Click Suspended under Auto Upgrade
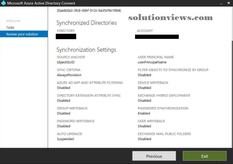Screen dimensions: 233x164 coord(65,139)
